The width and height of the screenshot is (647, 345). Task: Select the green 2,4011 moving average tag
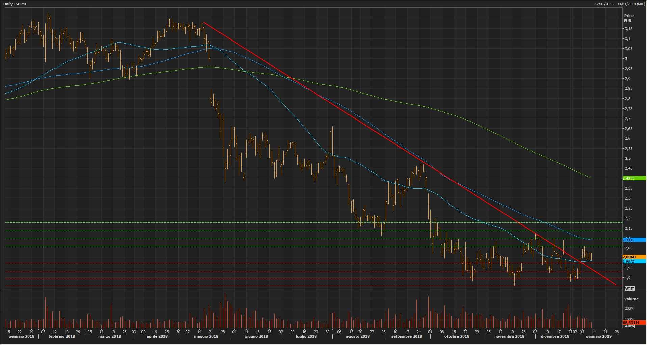(629, 178)
